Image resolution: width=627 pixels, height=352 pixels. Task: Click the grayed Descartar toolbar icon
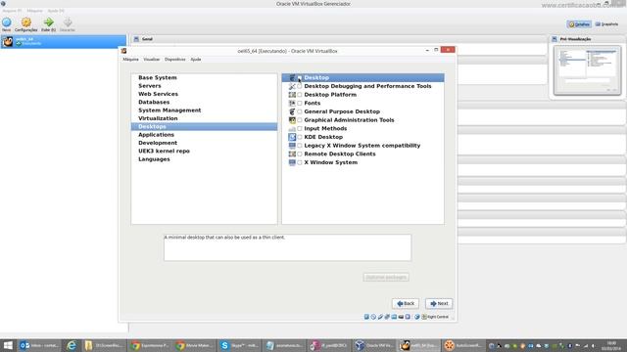68,23
